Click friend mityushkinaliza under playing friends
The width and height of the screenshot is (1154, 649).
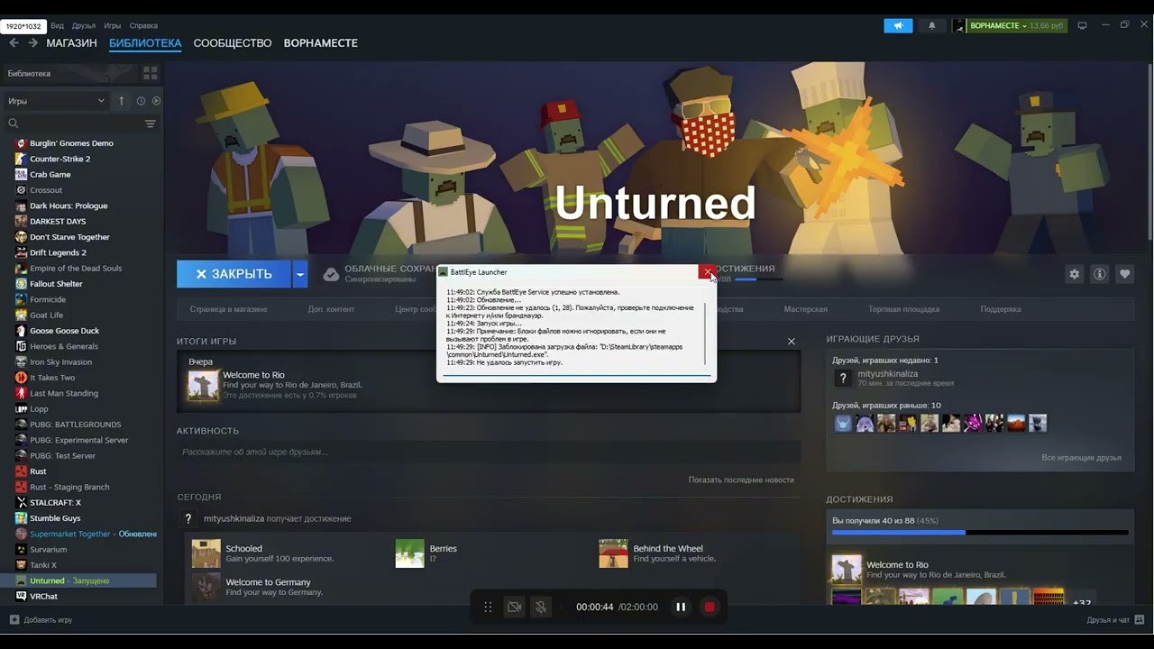887,374
